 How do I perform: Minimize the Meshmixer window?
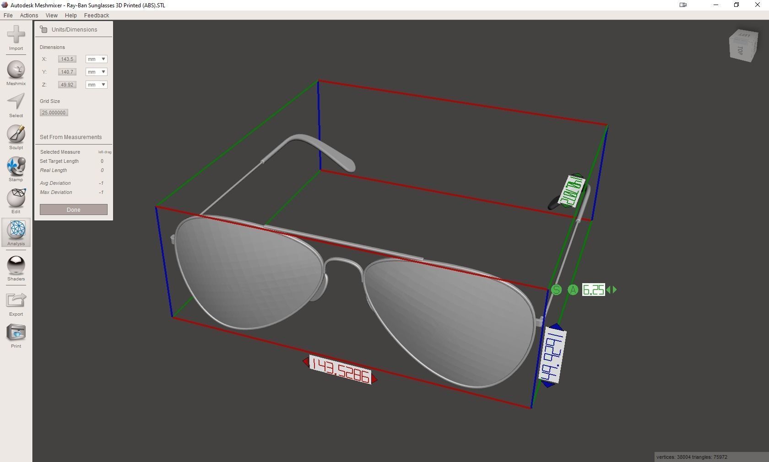point(716,5)
